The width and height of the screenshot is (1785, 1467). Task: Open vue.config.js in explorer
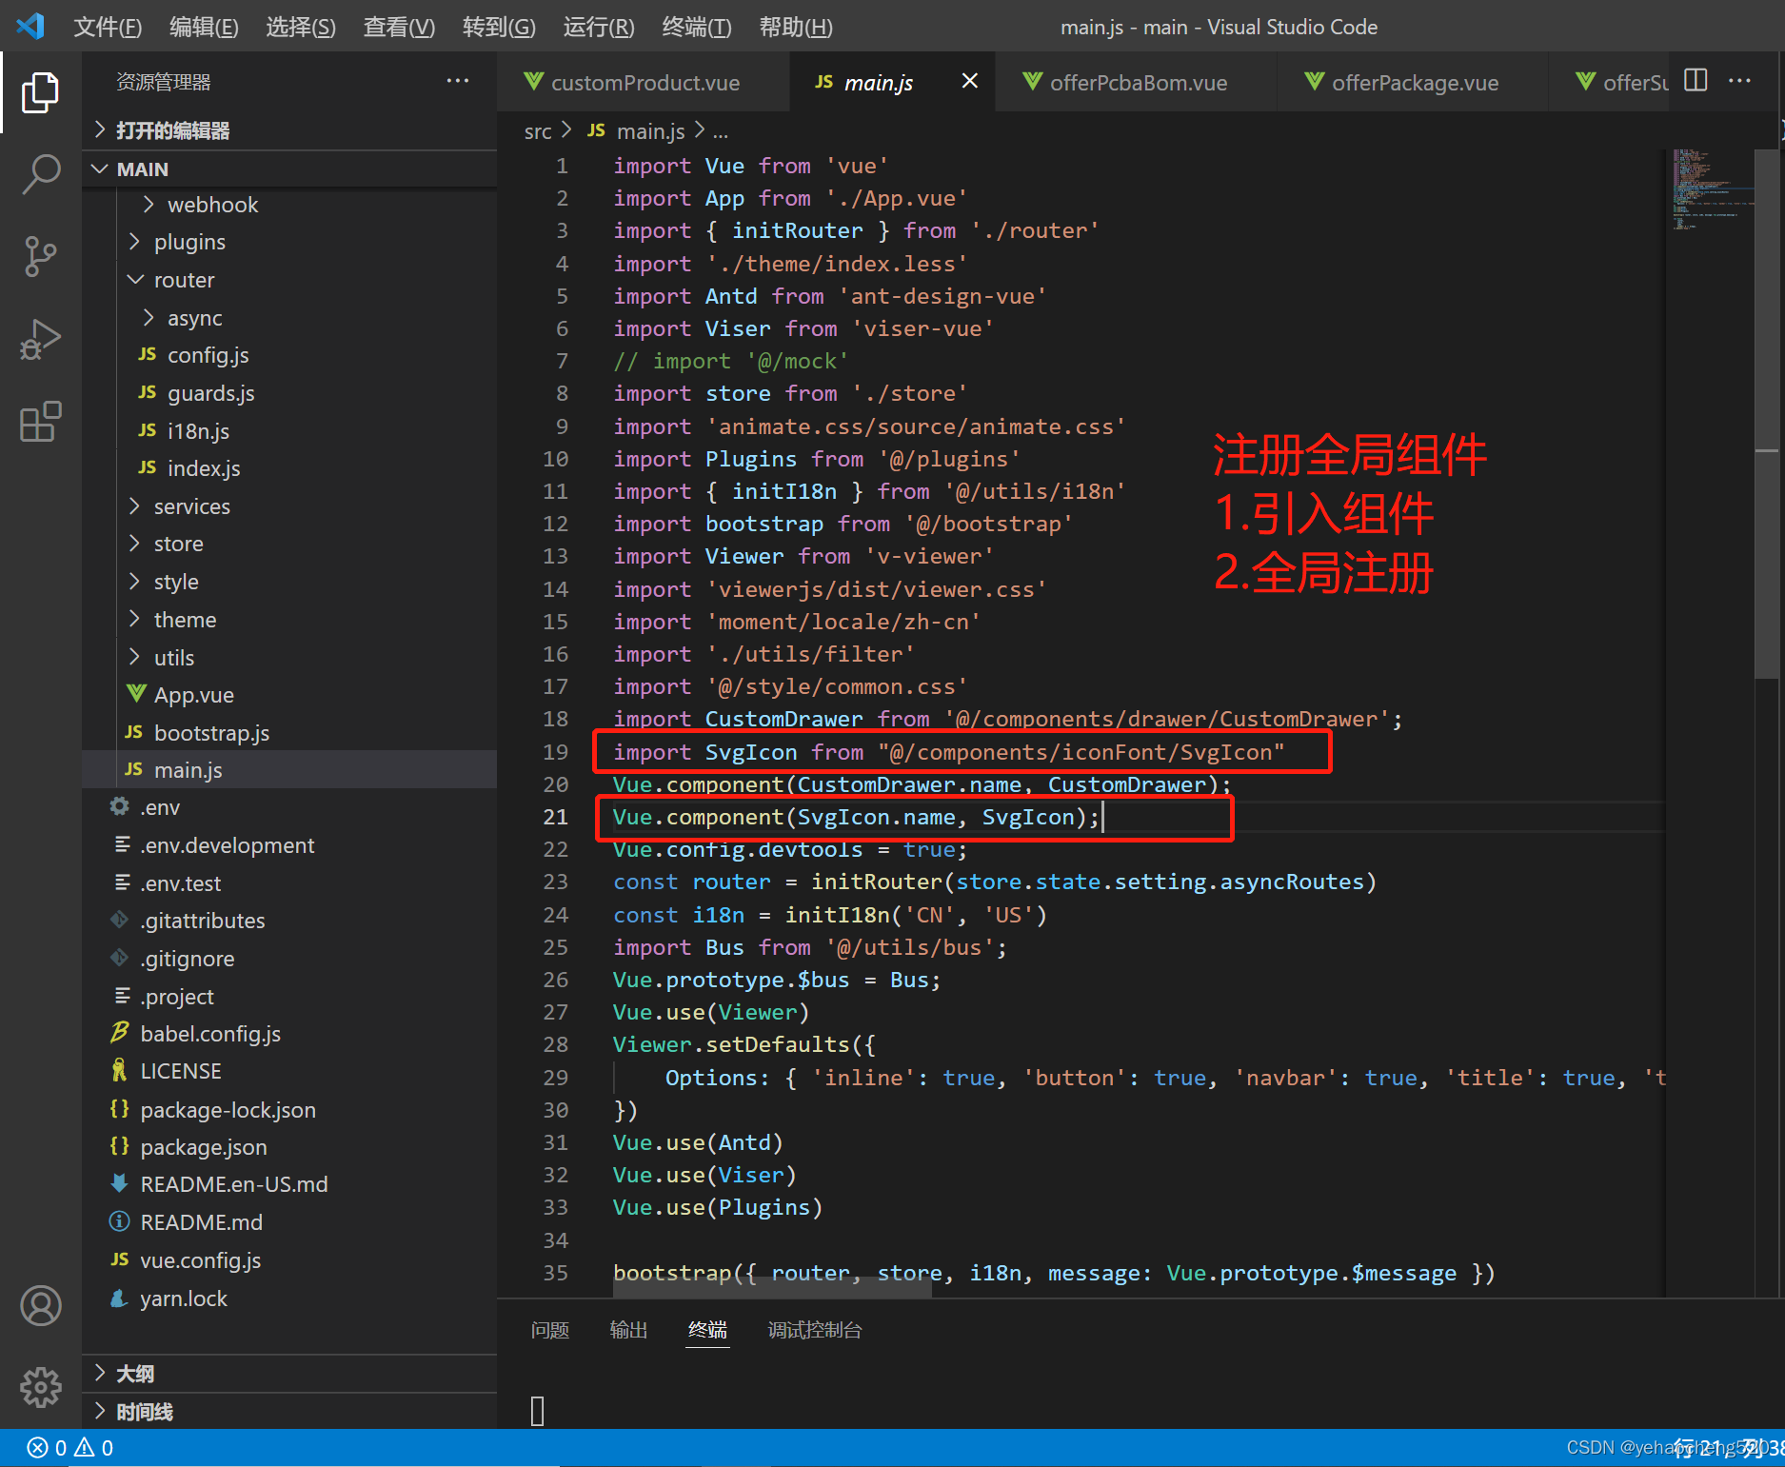tap(201, 1260)
